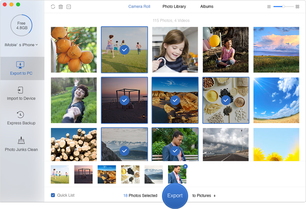Click the trash delete icon
306x209 pixels.
coord(61,7)
